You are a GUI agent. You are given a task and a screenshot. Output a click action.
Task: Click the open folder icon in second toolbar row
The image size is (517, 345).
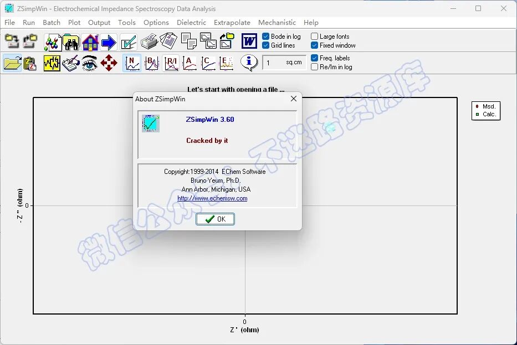(x=13, y=63)
